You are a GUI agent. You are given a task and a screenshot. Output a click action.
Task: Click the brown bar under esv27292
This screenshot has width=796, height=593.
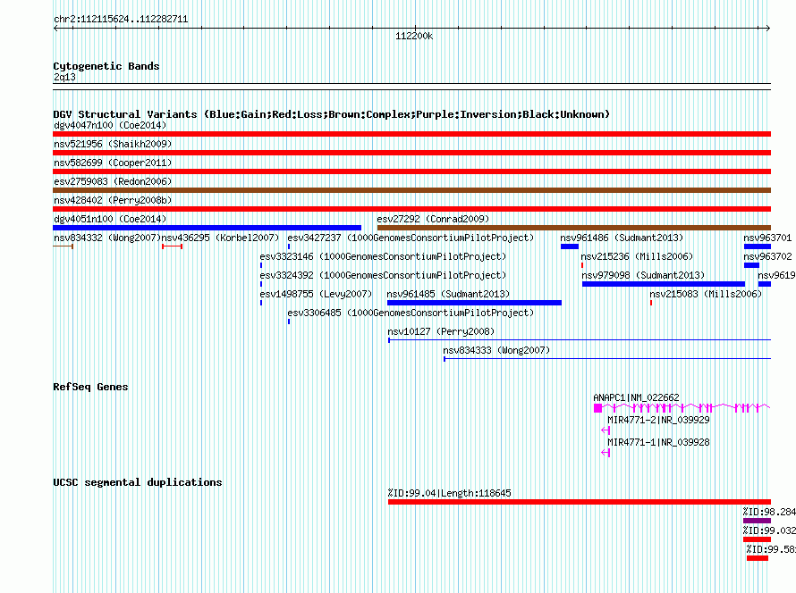pos(574,228)
